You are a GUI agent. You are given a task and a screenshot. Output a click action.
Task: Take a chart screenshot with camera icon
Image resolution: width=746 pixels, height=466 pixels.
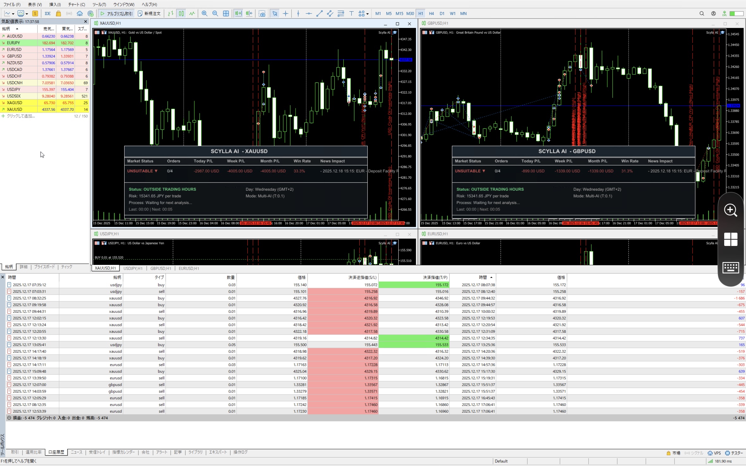coord(262,14)
